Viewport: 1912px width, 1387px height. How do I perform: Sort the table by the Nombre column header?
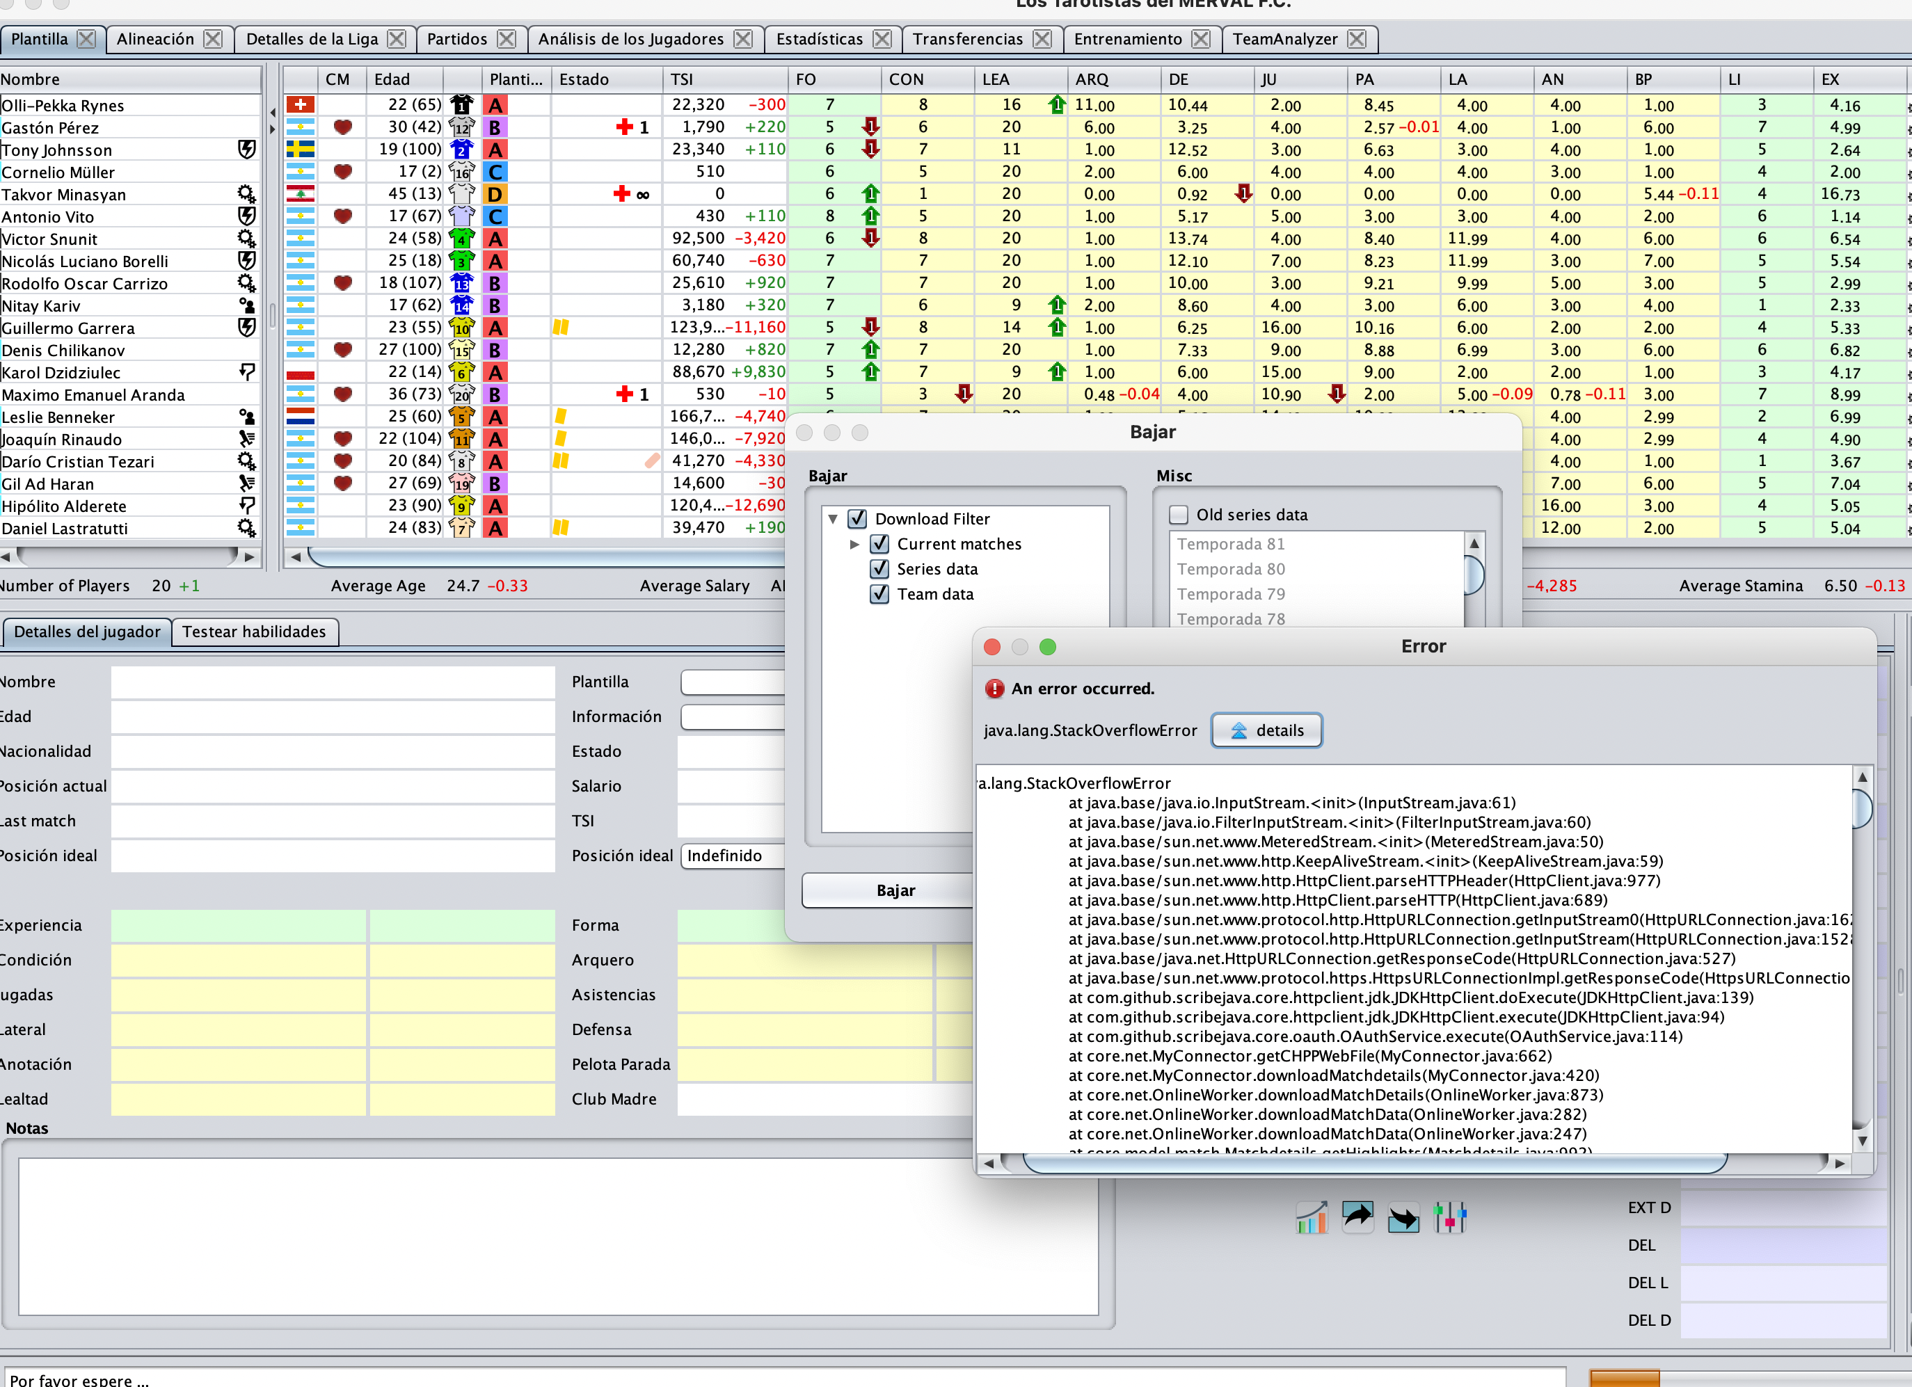click(130, 79)
